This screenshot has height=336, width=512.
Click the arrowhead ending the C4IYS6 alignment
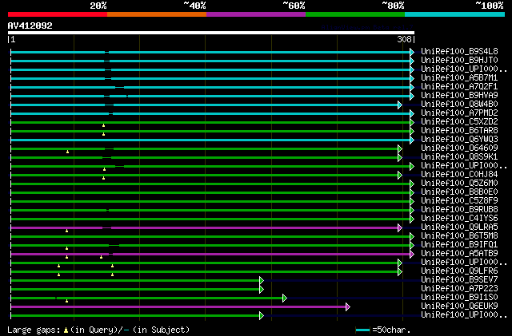click(x=412, y=219)
